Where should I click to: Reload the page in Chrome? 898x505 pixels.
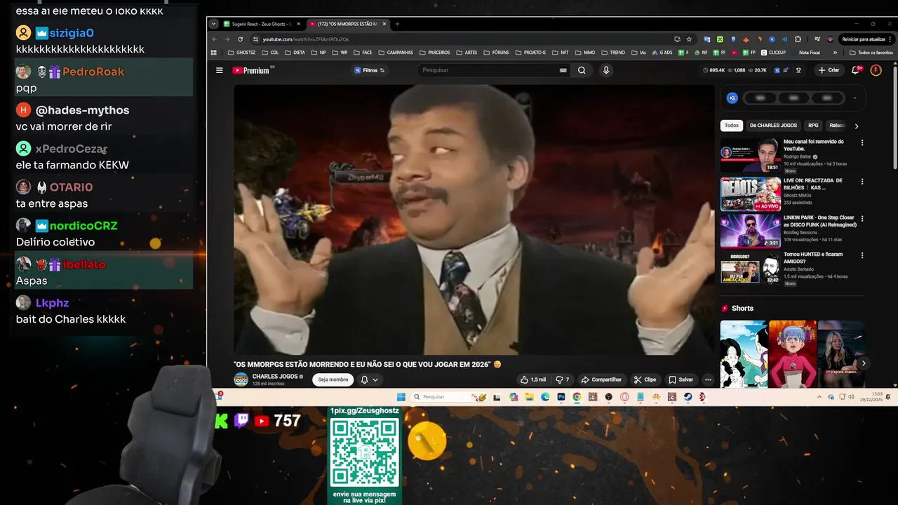coord(240,39)
